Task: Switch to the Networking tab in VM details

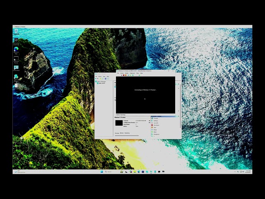Action: click(x=127, y=133)
